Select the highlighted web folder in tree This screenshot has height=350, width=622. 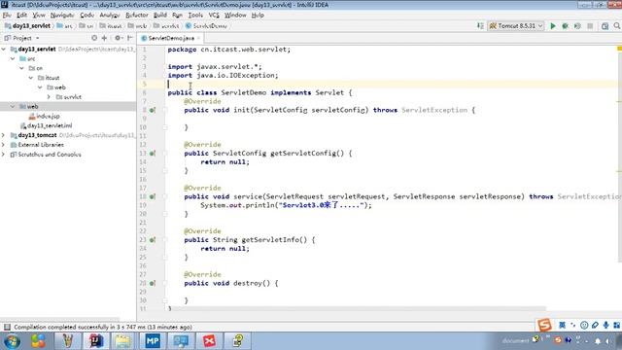(68, 106)
